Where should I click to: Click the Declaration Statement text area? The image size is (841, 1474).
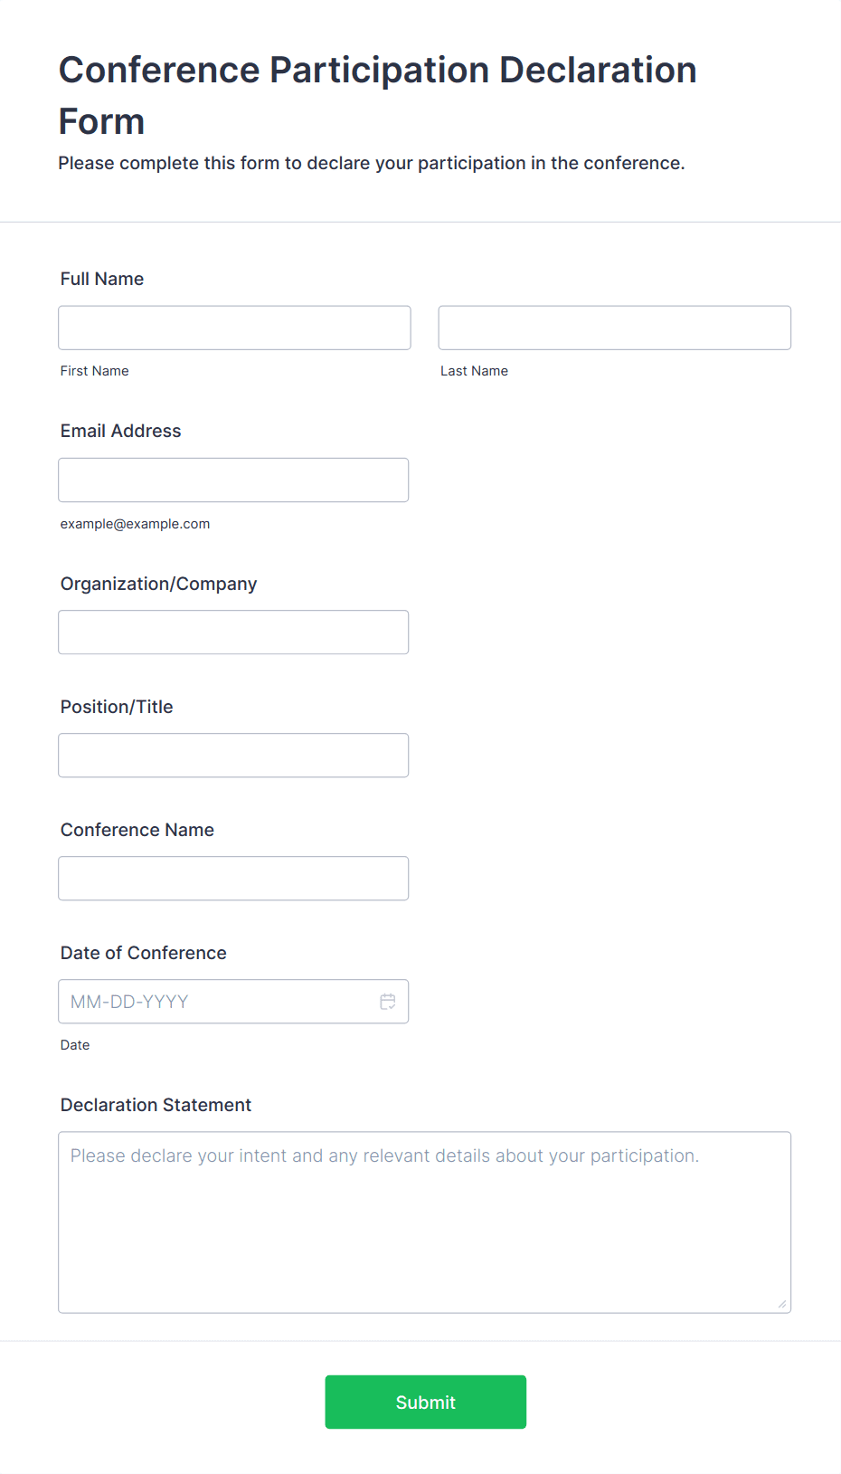coord(424,1222)
